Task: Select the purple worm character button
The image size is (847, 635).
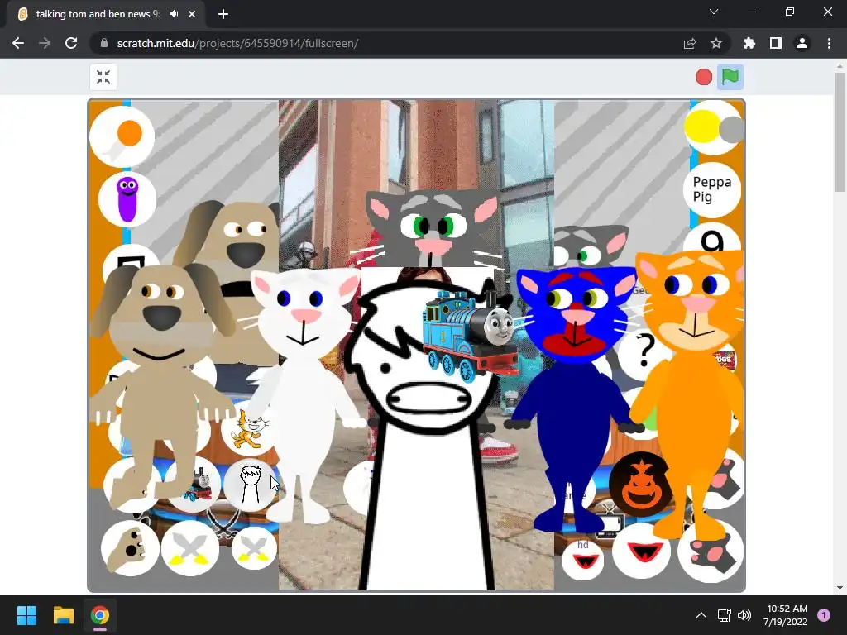Action: [127, 199]
